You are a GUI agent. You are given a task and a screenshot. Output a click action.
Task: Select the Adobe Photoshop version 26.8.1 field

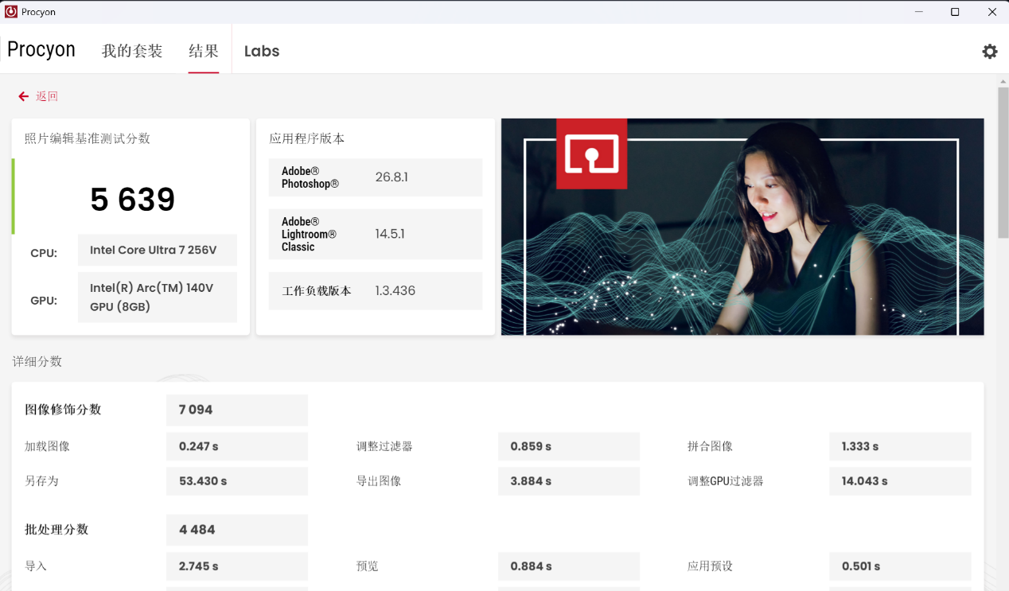375,177
